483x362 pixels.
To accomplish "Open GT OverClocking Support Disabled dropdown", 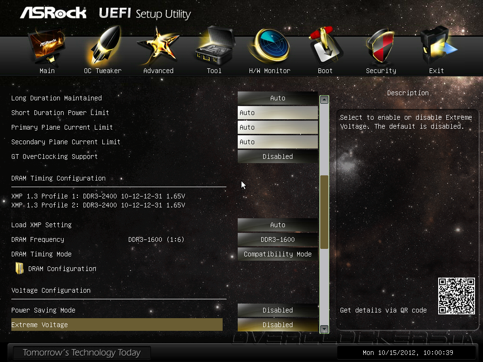I will [277, 156].
